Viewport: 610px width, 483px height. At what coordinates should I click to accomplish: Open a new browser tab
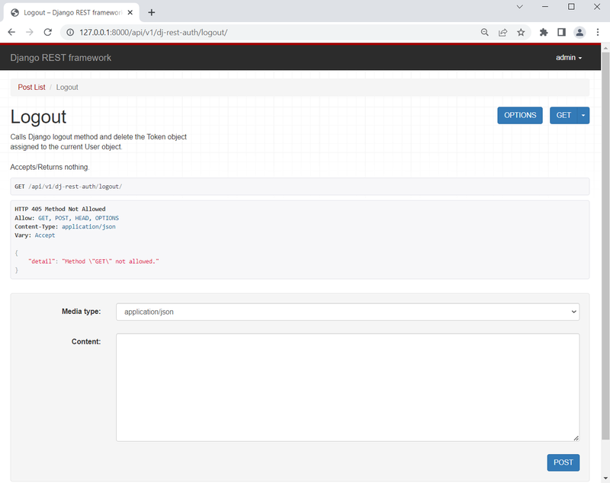151,12
